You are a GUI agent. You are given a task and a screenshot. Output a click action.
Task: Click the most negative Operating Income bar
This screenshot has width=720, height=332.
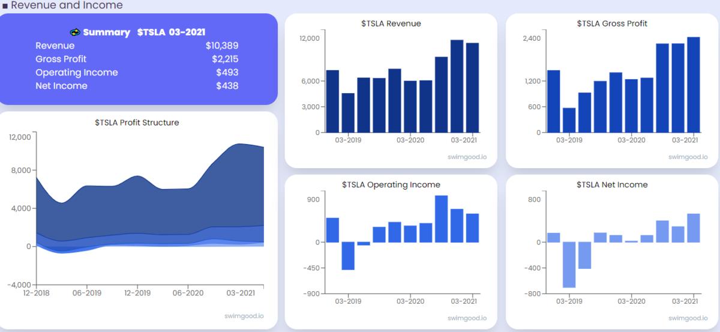348,256
